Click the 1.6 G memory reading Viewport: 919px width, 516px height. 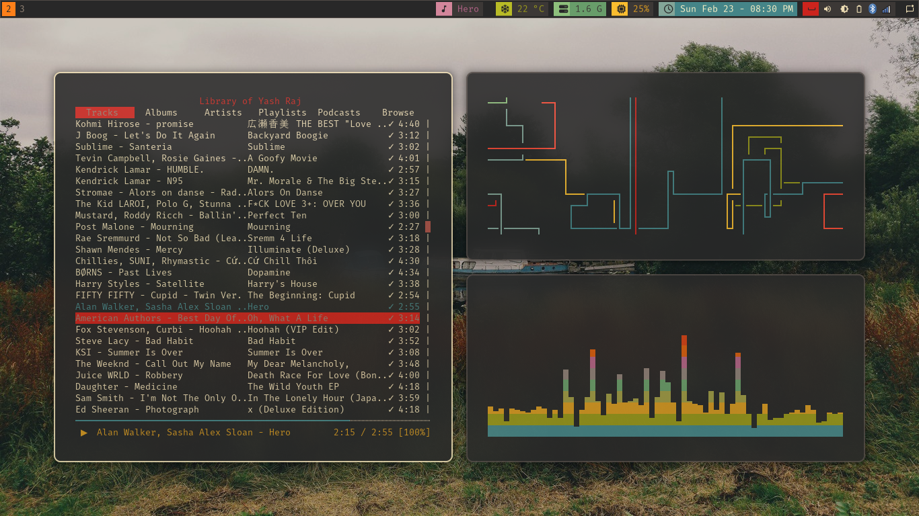(589, 9)
